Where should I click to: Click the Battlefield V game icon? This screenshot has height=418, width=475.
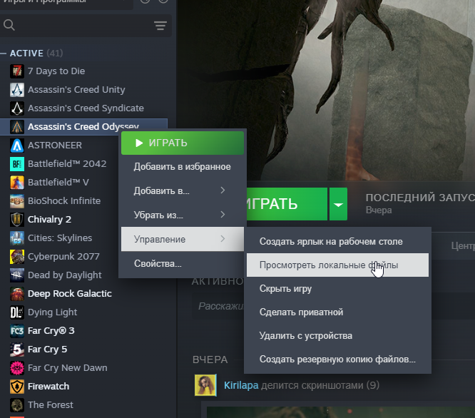pyautogui.click(x=17, y=183)
